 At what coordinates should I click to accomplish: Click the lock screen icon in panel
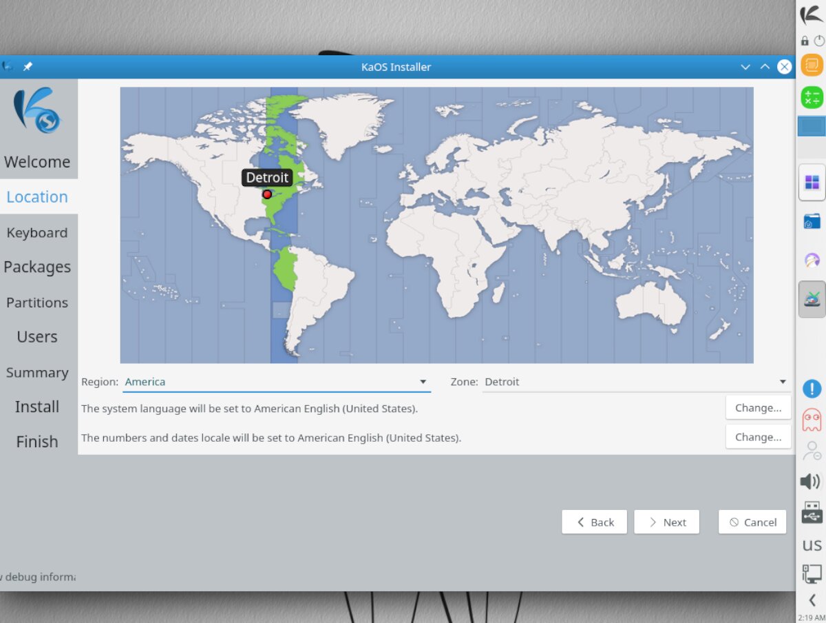[805, 41]
